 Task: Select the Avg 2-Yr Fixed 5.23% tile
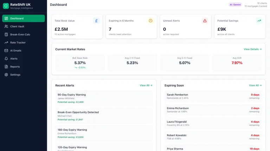pos(132,63)
